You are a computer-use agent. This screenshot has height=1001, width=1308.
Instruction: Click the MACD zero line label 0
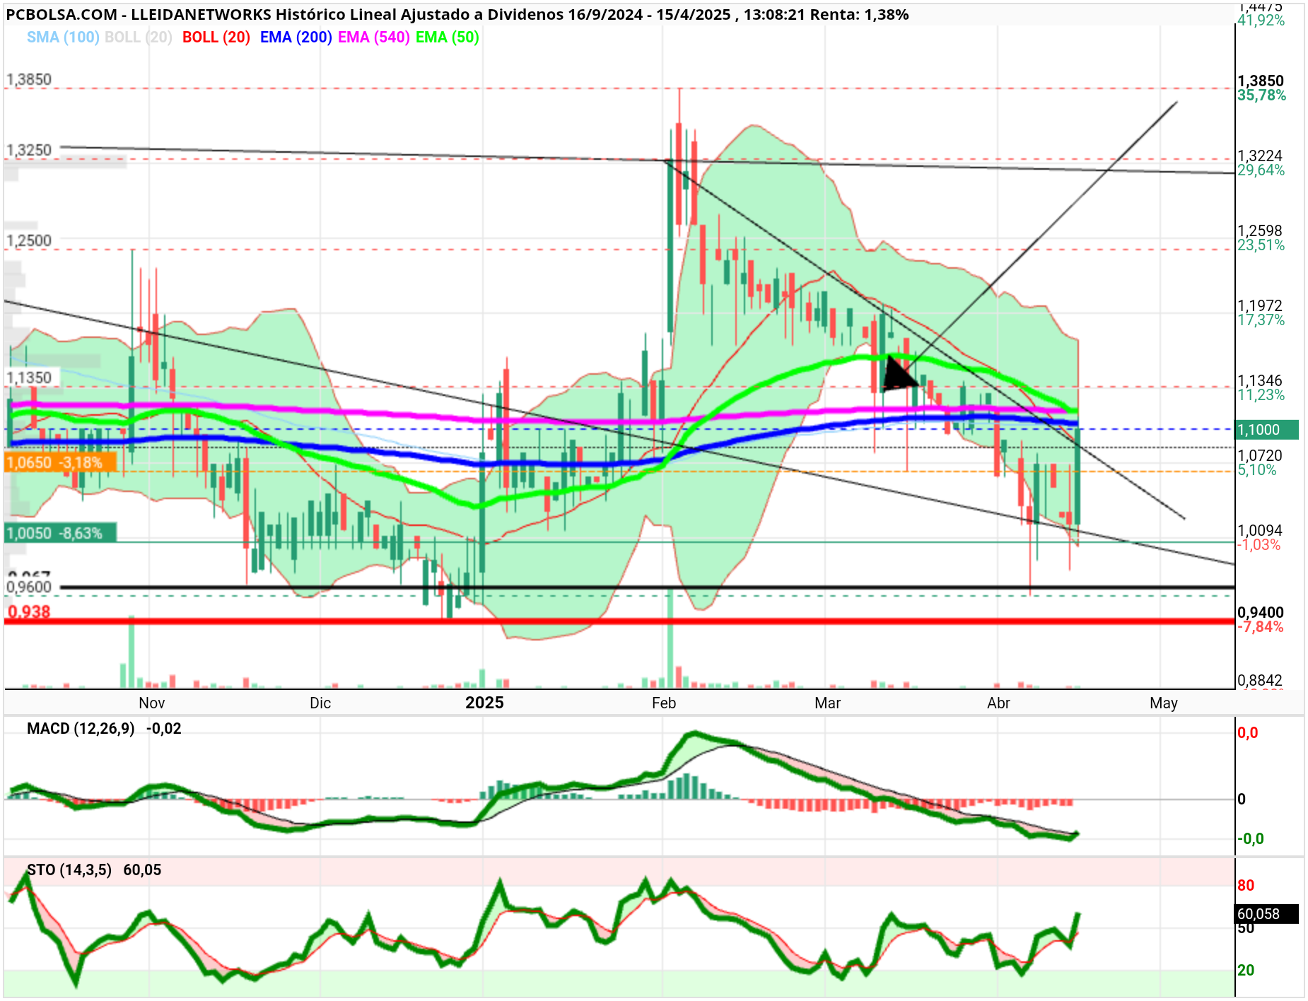point(1242,800)
